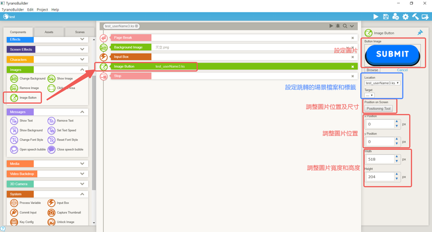Delete the Stop row
432x232 pixels.
[x=353, y=76]
